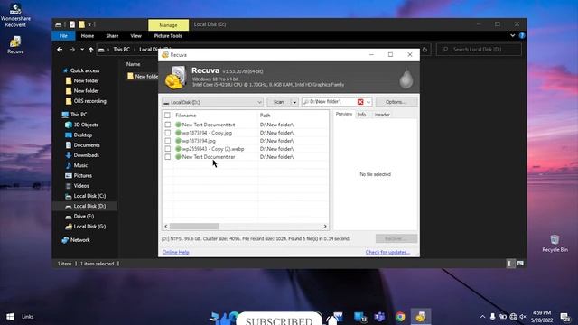578x325 pixels.
Task: Switch to Info tab in Recuva
Action: (361, 115)
